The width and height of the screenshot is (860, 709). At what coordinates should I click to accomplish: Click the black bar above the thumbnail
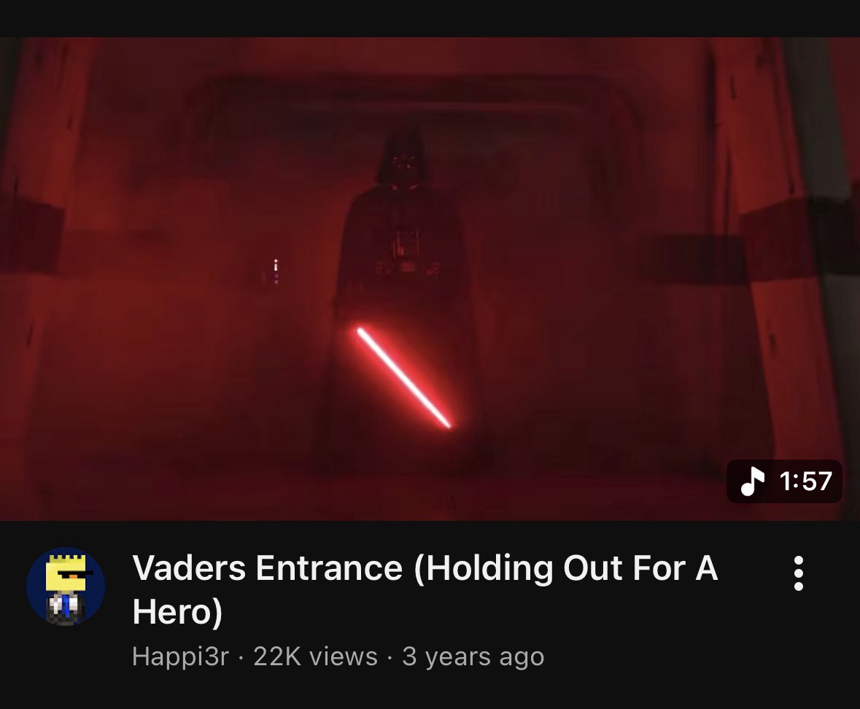point(430,18)
